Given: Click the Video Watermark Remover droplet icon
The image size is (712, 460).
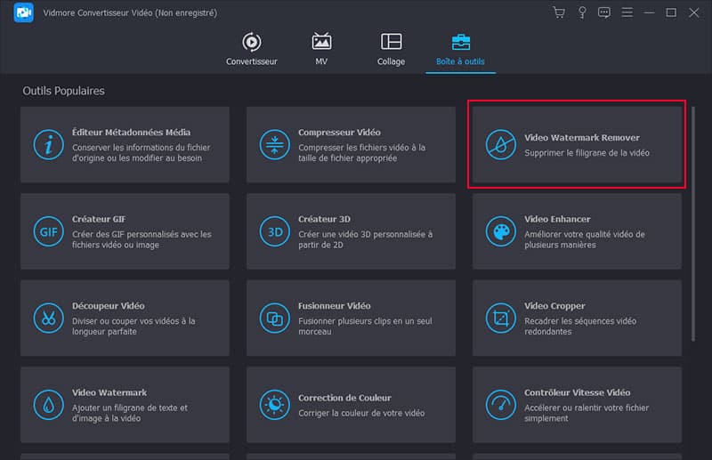Looking at the screenshot, I should point(500,144).
